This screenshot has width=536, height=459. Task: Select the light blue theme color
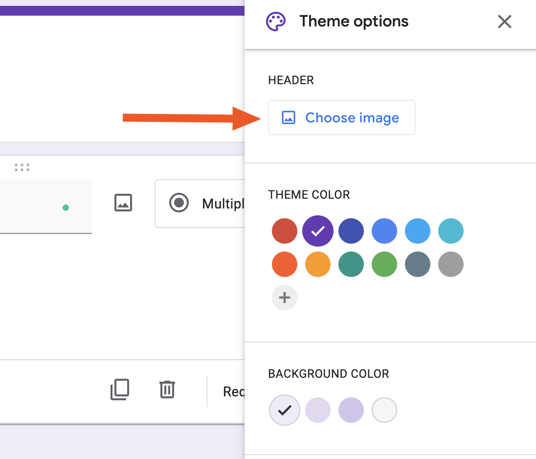point(417,231)
